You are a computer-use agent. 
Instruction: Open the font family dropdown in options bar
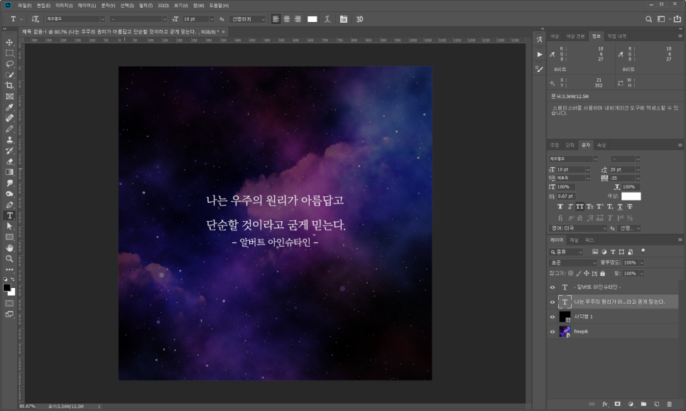coord(75,18)
